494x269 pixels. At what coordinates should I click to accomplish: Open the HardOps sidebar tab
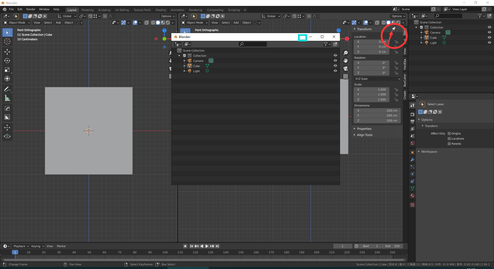(x=405, y=64)
